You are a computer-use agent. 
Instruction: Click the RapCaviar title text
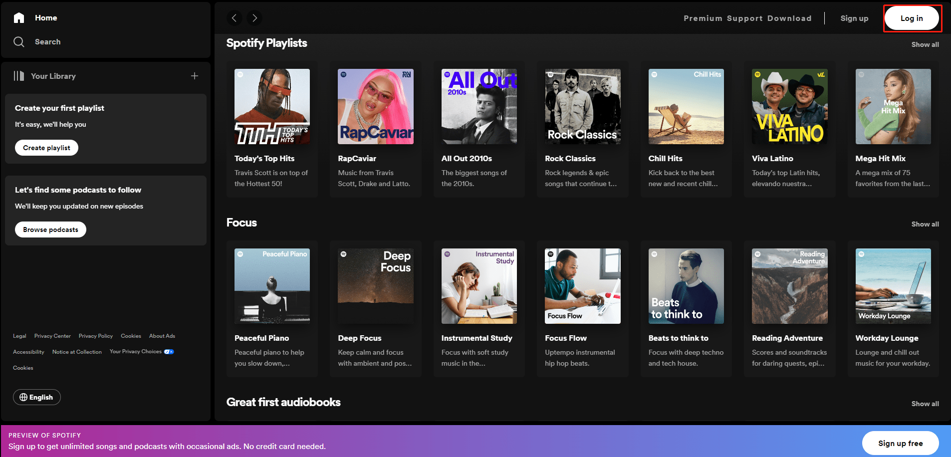(357, 158)
